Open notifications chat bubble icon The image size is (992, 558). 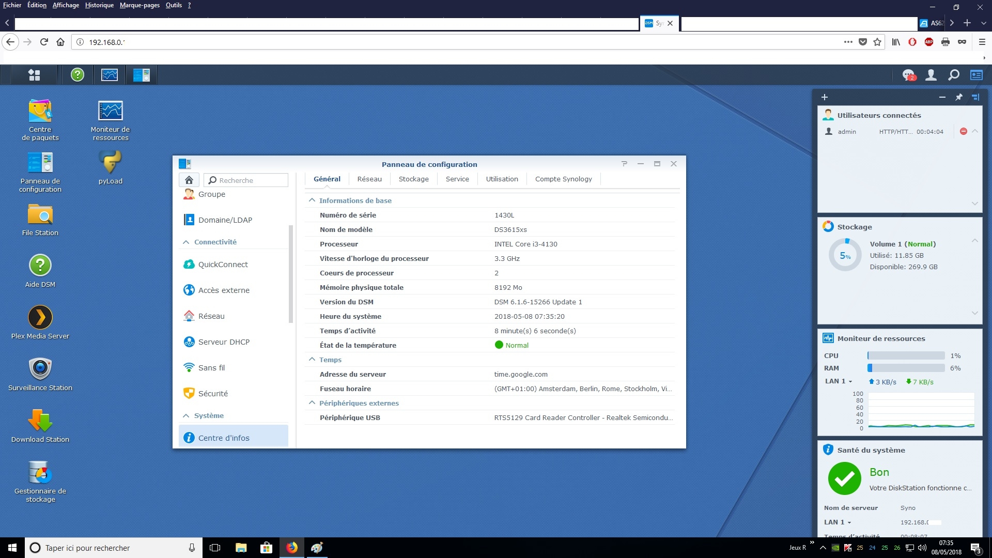click(x=908, y=75)
